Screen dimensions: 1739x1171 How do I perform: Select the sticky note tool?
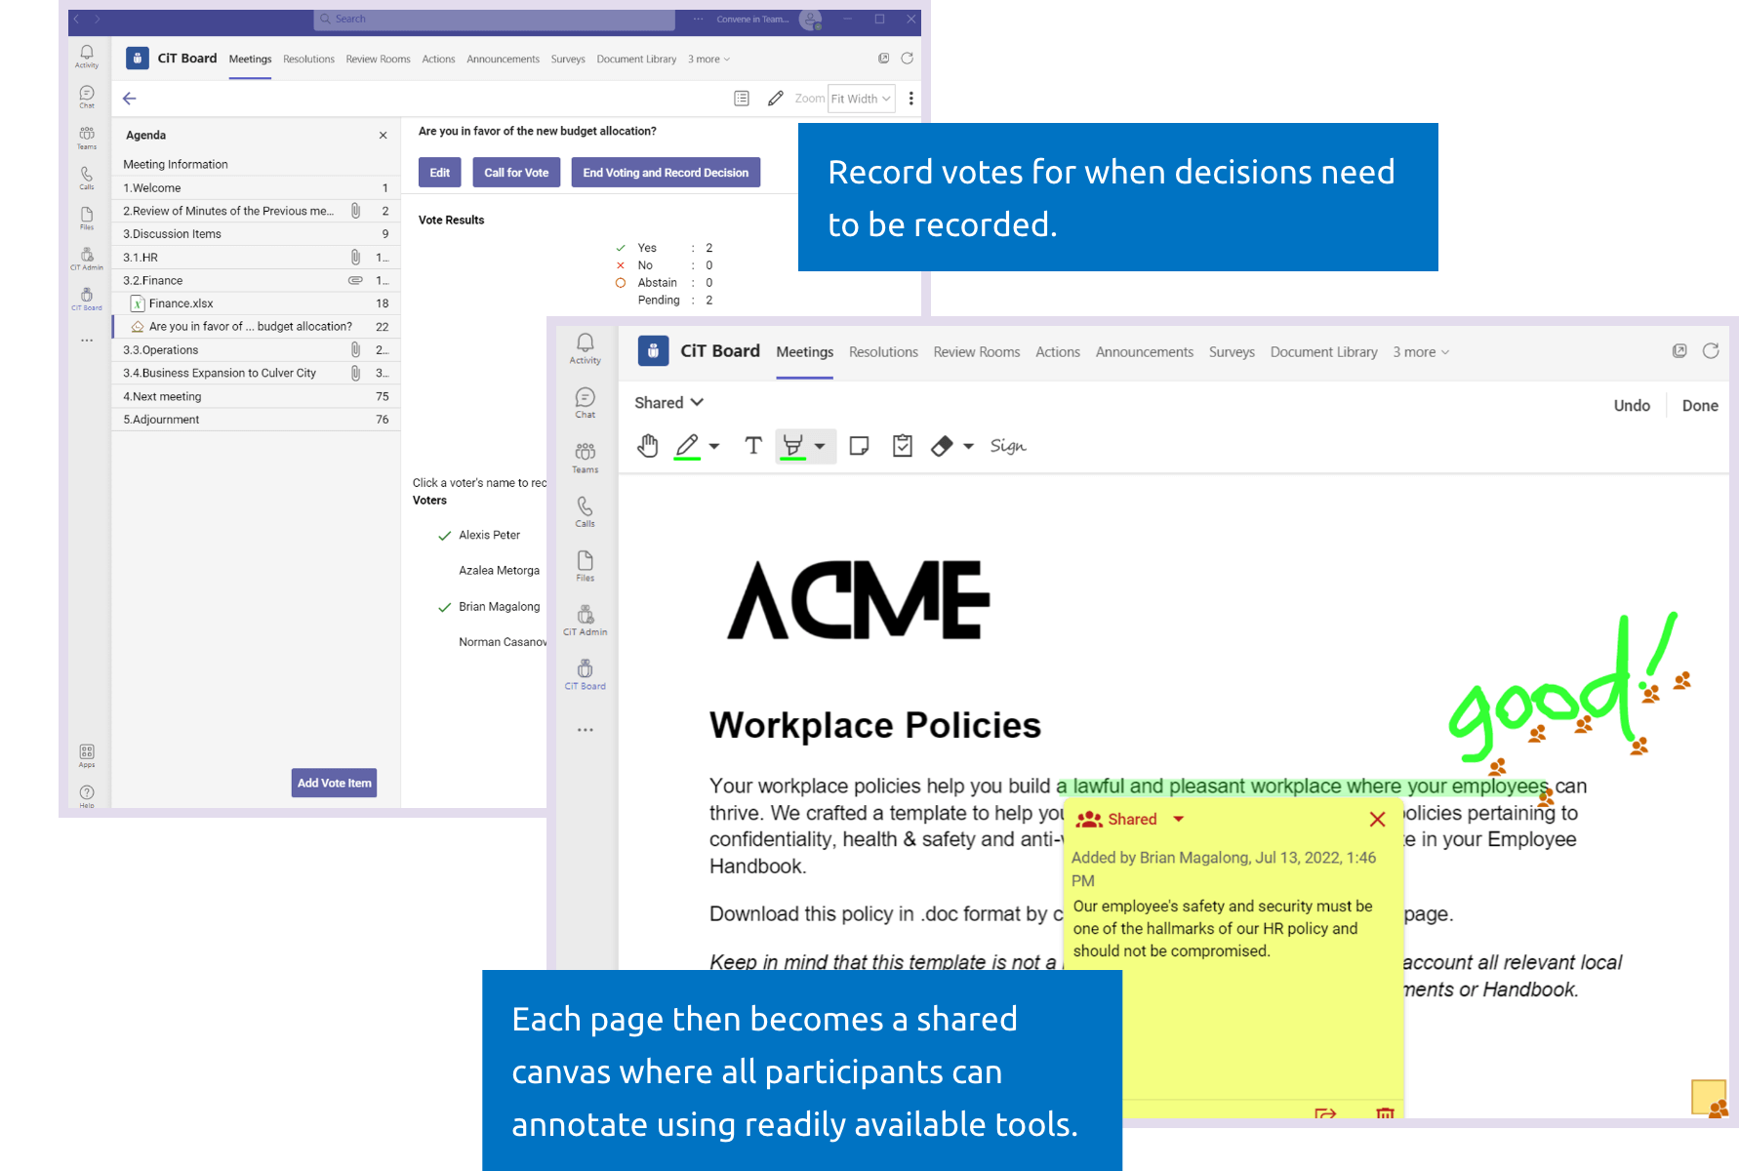tap(859, 446)
